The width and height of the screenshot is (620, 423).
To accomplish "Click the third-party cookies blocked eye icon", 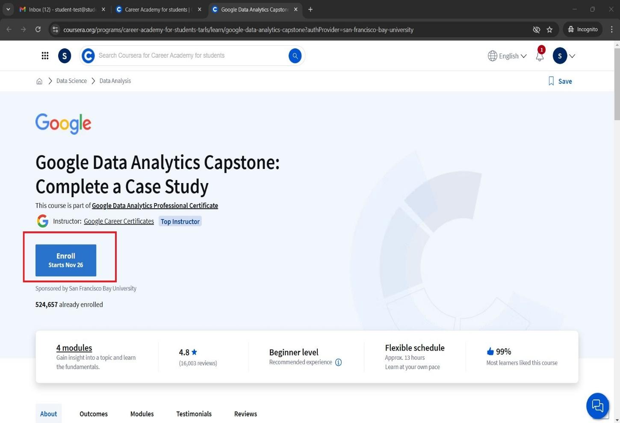I will [x=536, y=30].
